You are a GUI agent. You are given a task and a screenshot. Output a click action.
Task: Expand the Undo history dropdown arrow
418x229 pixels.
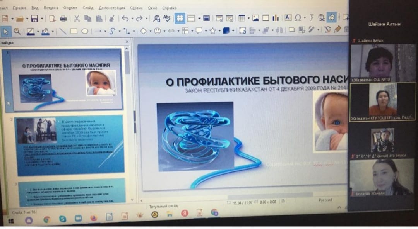point(132,19)
